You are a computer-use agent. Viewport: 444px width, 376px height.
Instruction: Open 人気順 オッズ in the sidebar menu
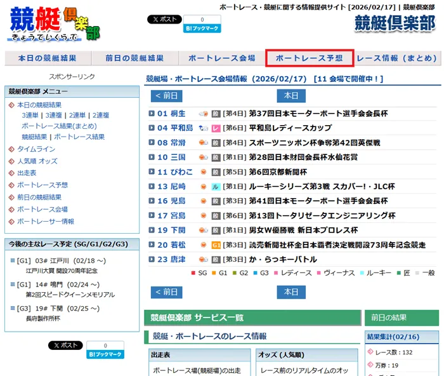click(x=37, y=161)
